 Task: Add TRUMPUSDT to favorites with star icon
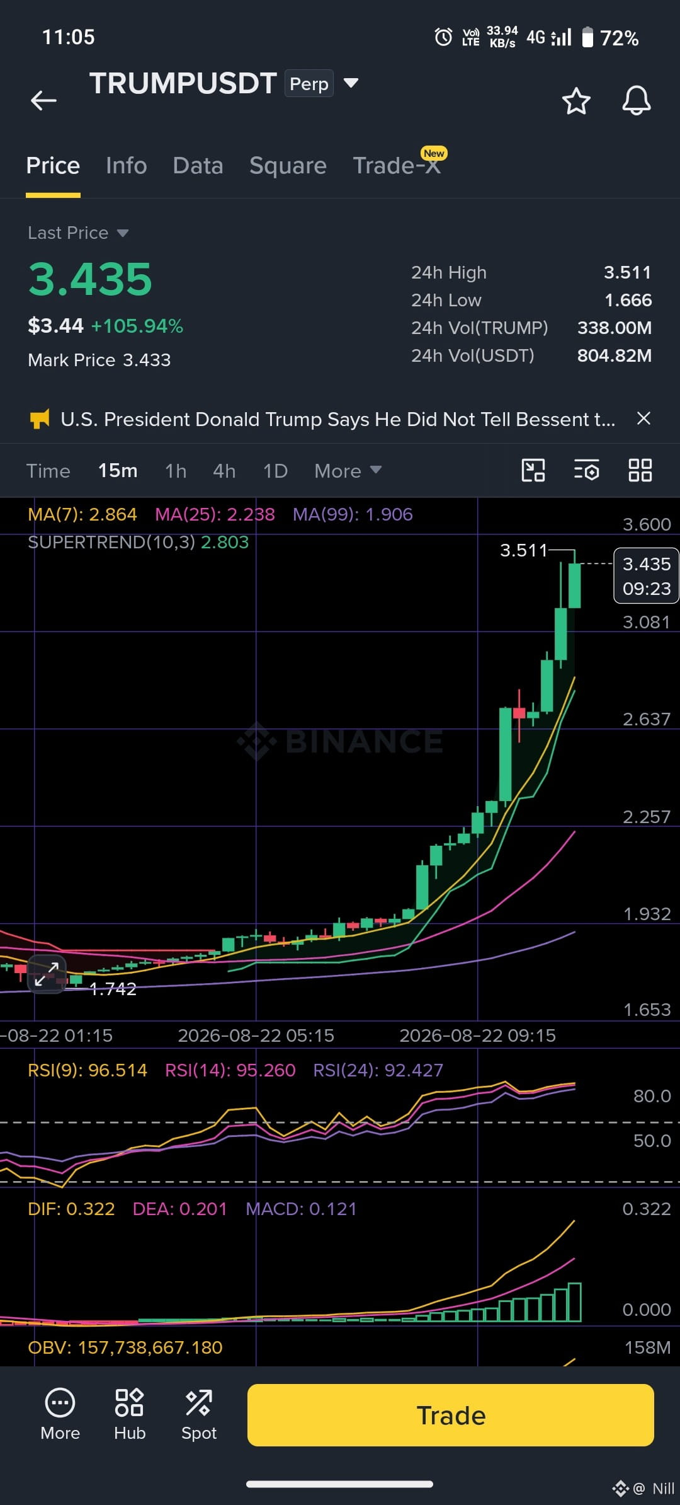575,101
